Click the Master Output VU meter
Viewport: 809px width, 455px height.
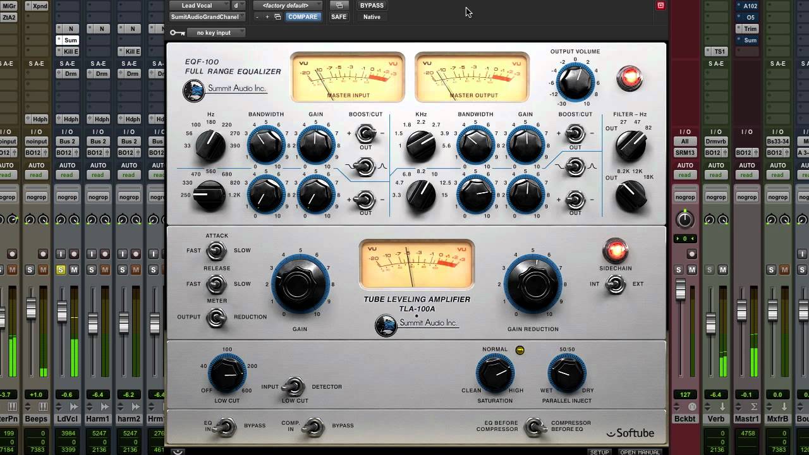(472, 78)
